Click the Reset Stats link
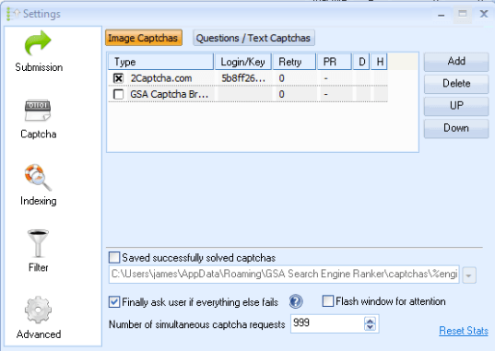 coord(464,331)
